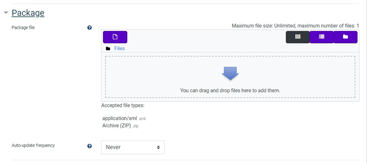Switch file display to icon grid view
Viewport: 367px width, 163px height.
tap(297, 37)
